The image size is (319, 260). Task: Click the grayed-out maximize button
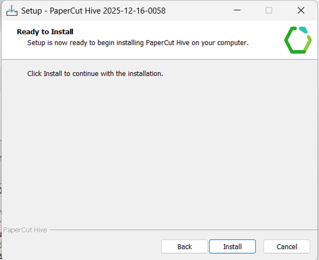(x=269, y=10)
